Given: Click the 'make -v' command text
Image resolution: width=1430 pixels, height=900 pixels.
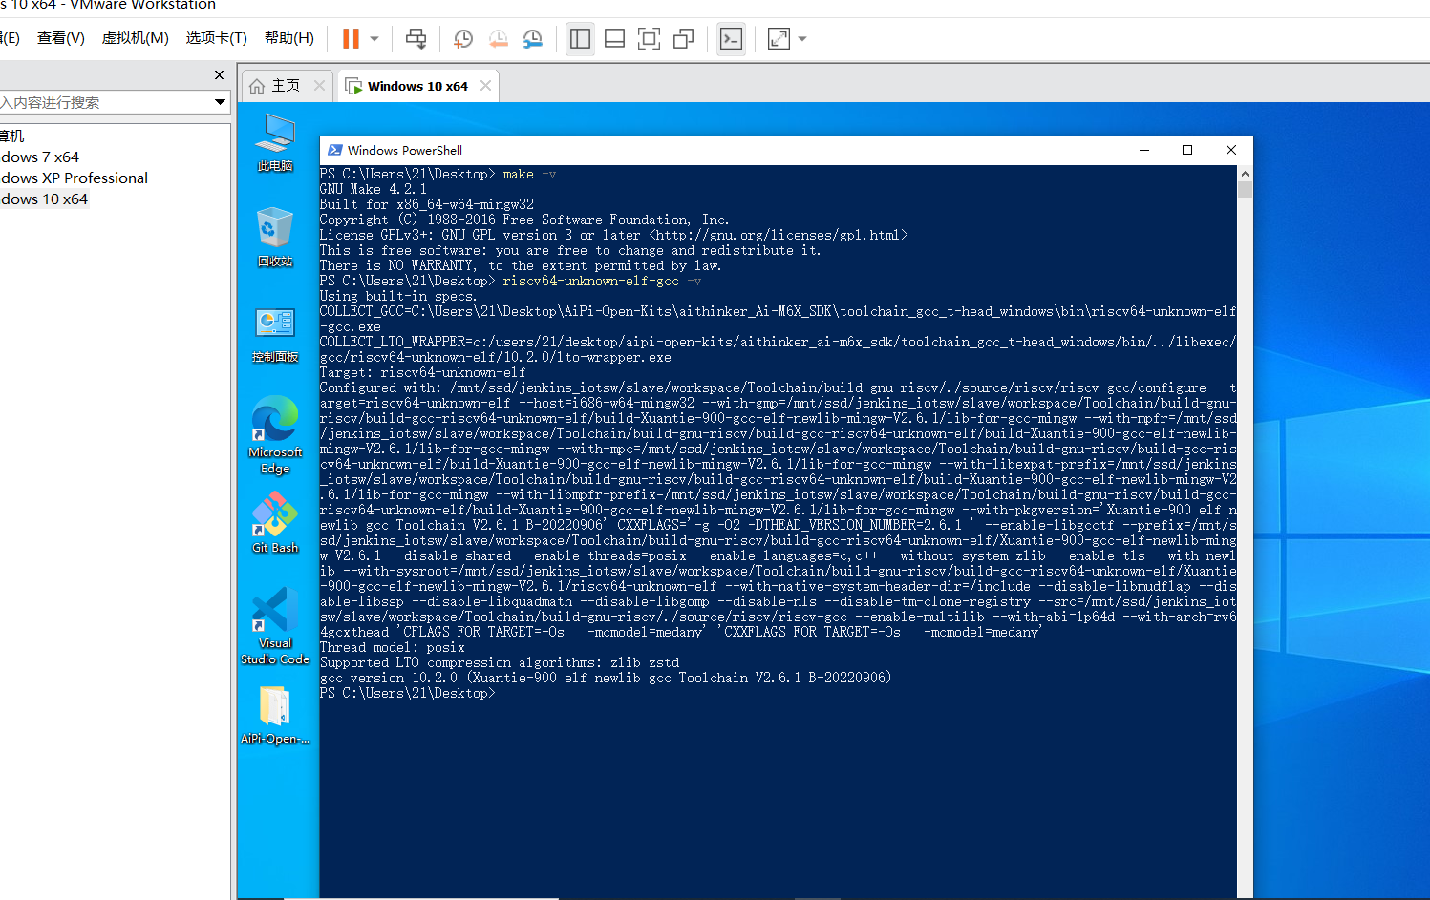Looking at the screenshot, I should point(530,174).
